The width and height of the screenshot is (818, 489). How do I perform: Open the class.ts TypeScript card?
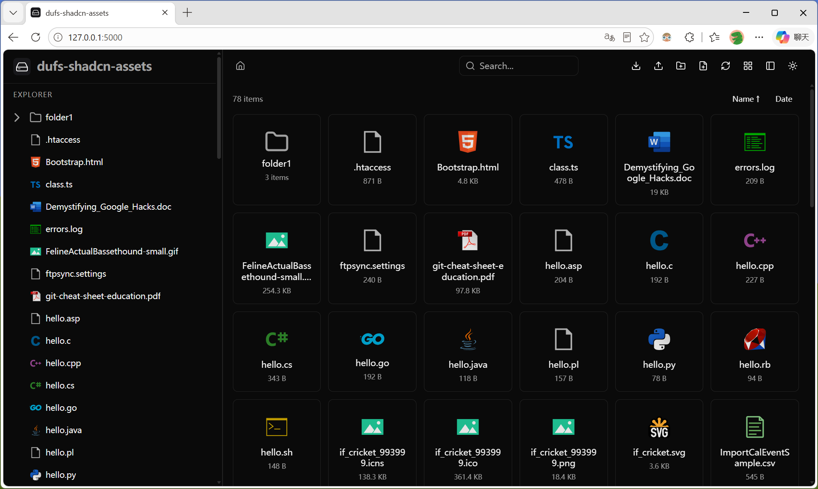point(564,160)
